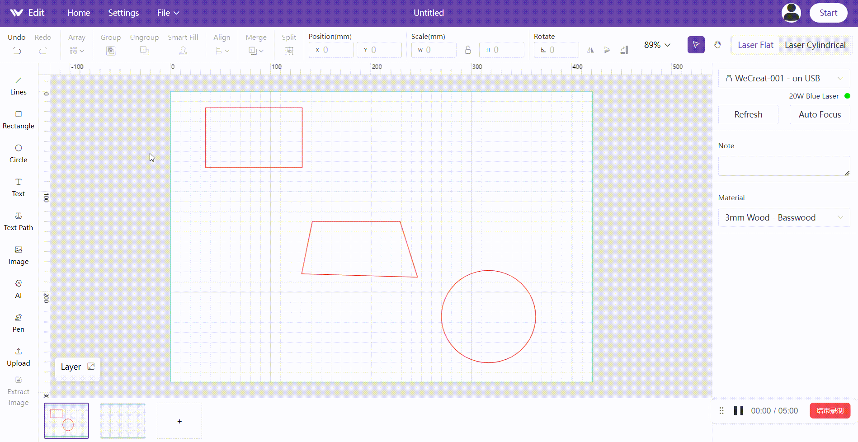Expand the 3mm Wood - Basswood material dropdown
Image resolution: width=858 pixels, height=442 pixels.
click(x=784, y=217)
